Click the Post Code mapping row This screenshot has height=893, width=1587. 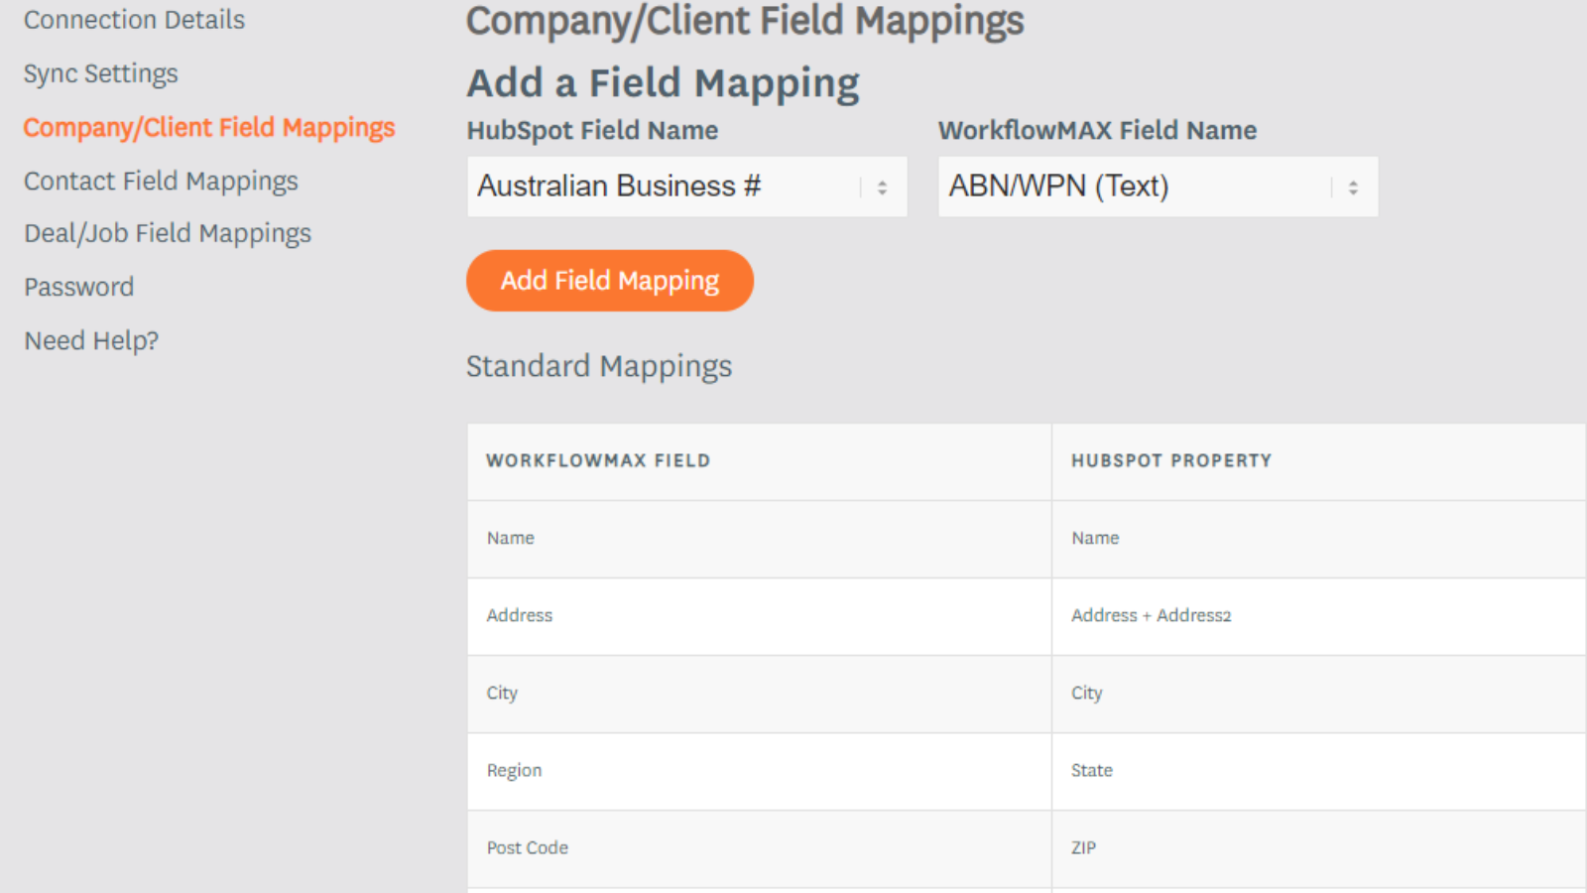(x=759, y=848)
